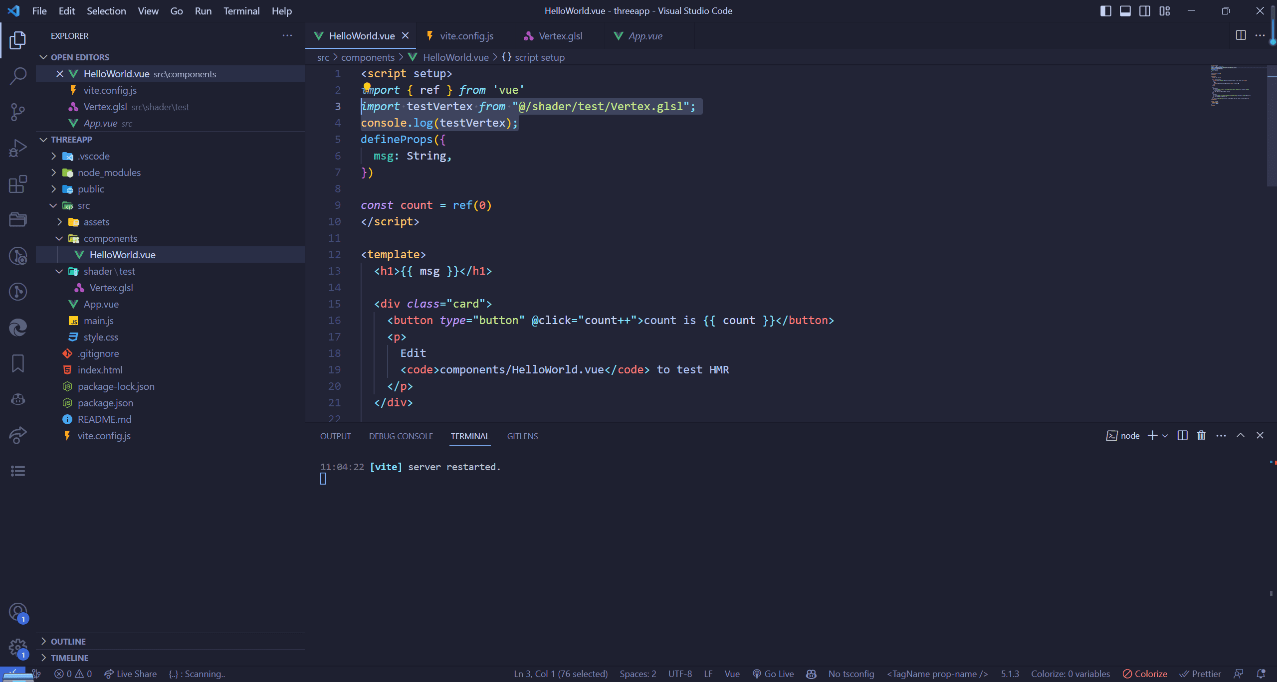This screenshot has width=1277, height=682.
Task: Collapse the src folder
Action: click(54, 205)
